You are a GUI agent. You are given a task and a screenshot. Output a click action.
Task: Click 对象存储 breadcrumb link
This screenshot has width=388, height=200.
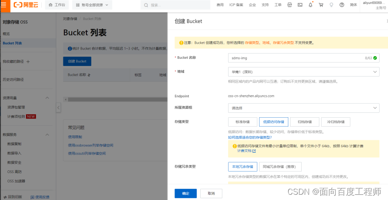click(70, 19)
